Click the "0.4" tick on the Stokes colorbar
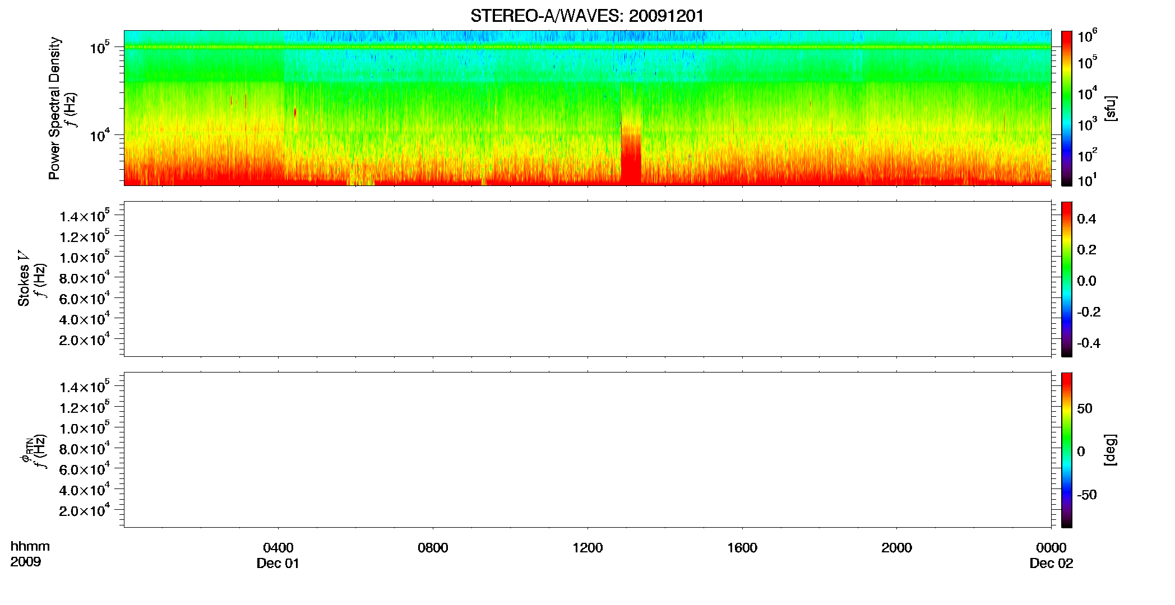 (x=1086, y=219)
